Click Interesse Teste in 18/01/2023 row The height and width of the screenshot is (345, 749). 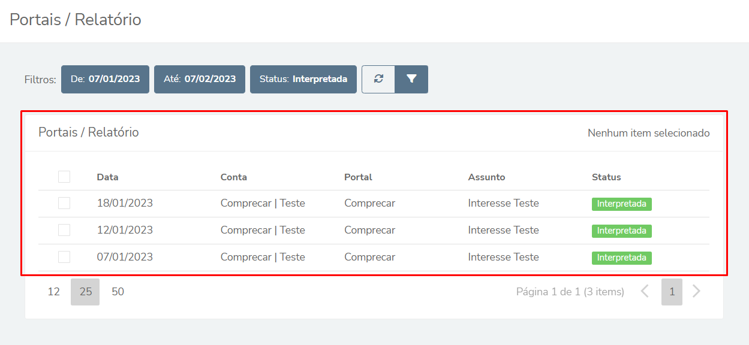[504, 203]
